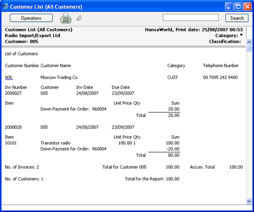The width and height of the screenshot is (254, 212).
Task: Minimize the Customer List window
Action: (x=229, y=7)
